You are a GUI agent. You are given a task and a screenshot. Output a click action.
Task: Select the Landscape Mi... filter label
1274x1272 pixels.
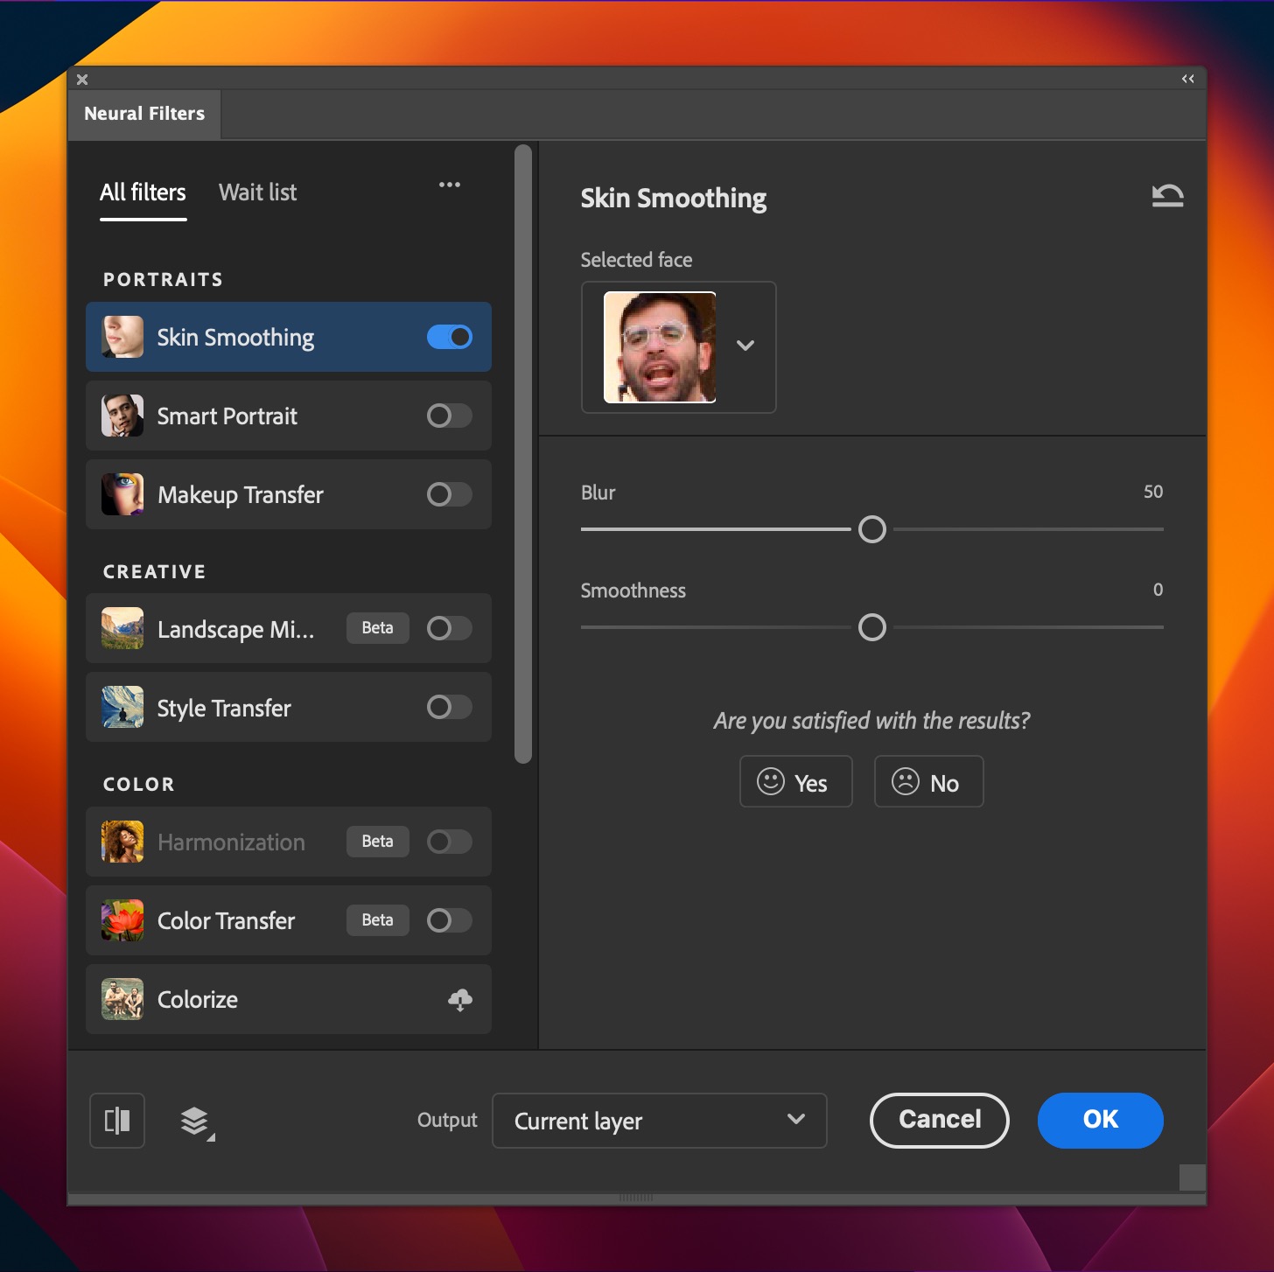(x=235, y=629)
